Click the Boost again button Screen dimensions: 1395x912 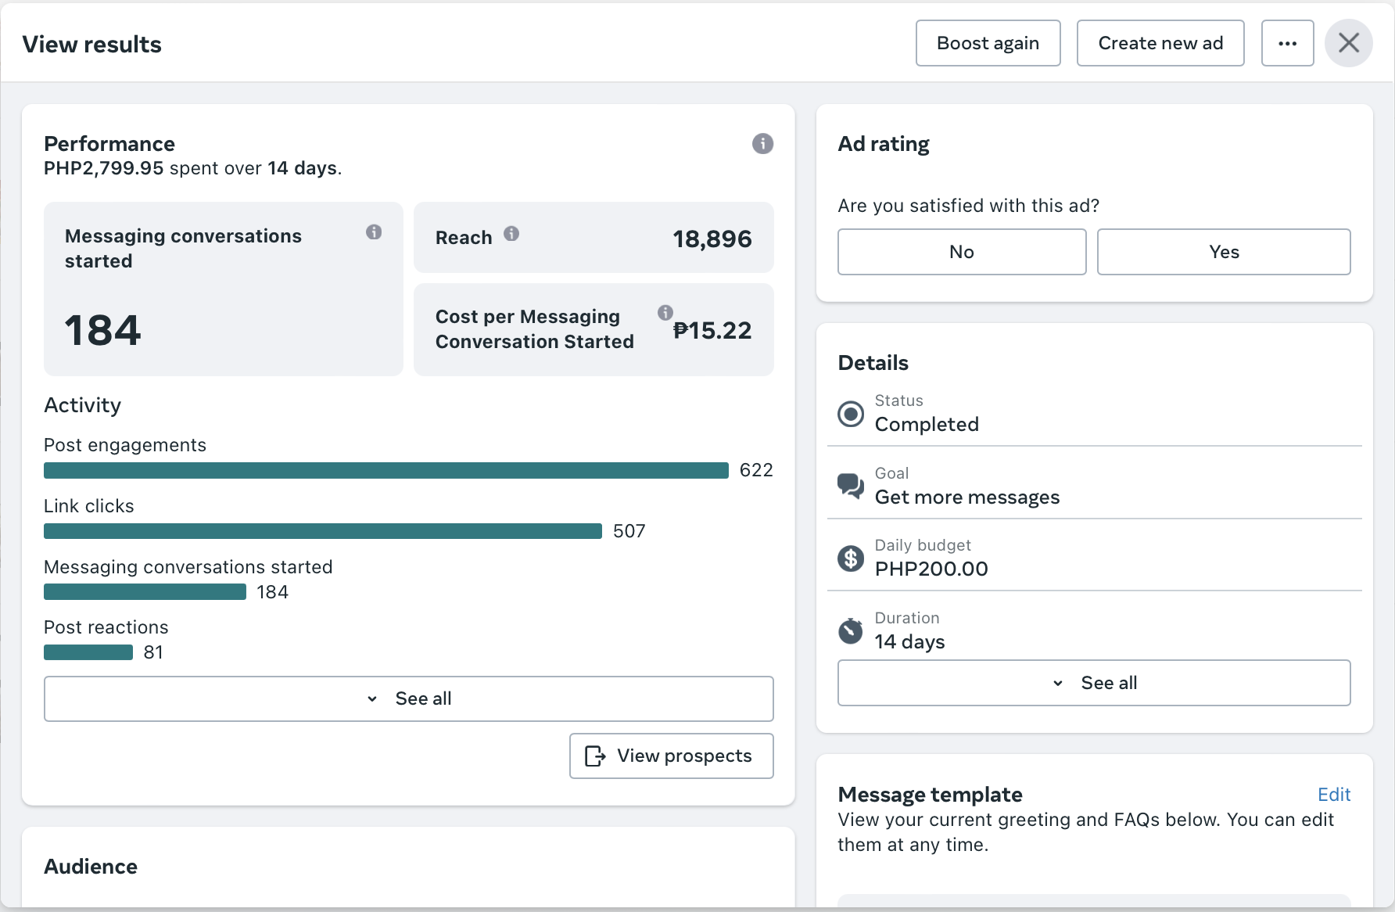[988, 44]
